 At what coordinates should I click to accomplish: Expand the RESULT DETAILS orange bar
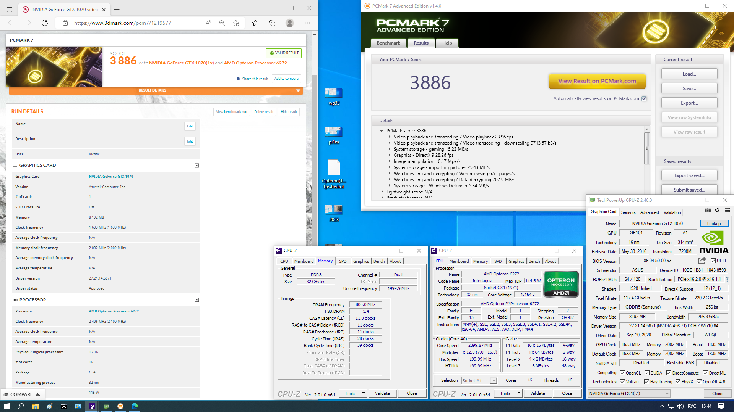(x=156, y=90)
